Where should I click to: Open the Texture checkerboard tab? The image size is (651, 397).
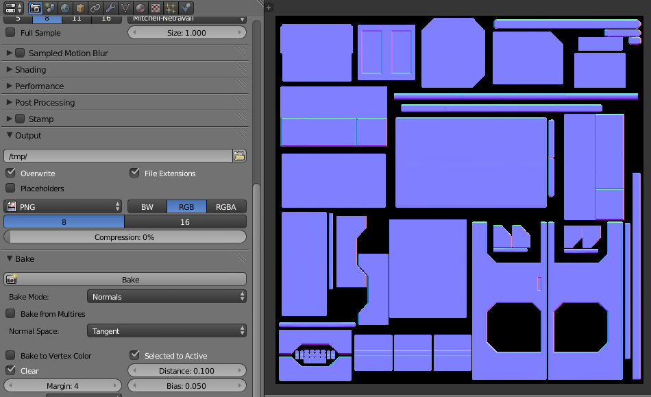point(156,8)
